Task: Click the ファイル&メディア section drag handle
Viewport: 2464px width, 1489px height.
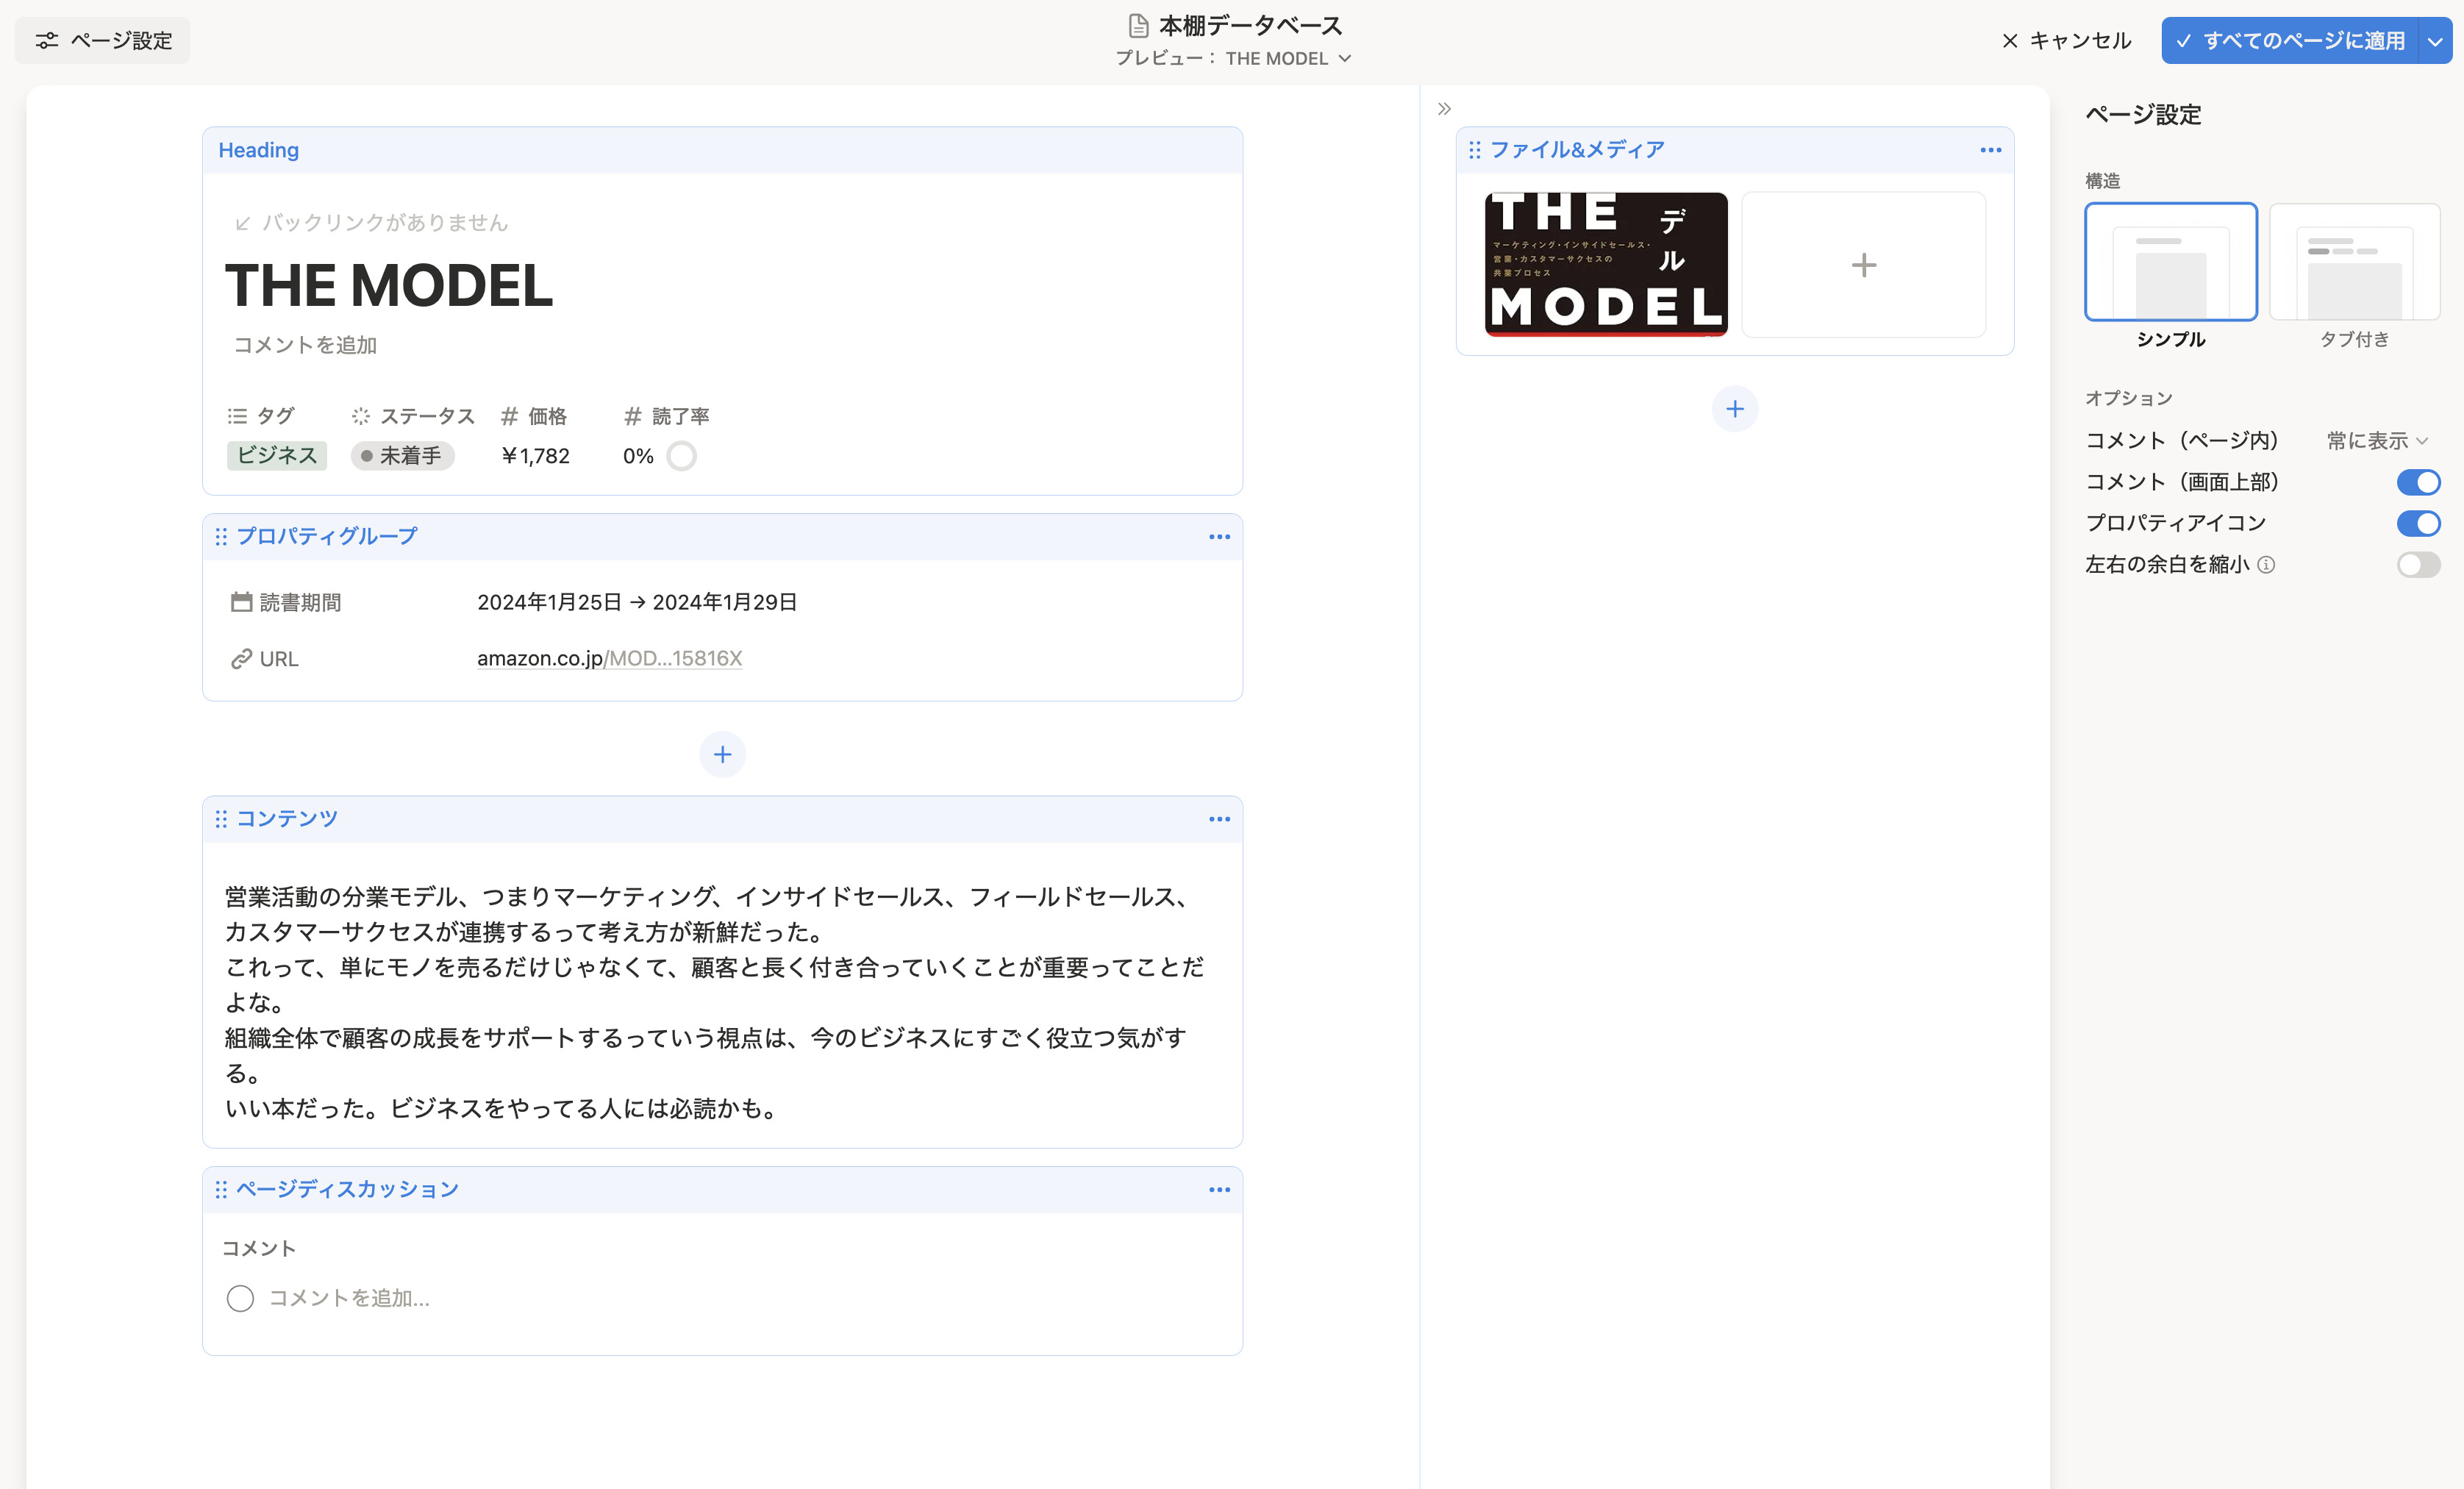Action: pos(1474,150)
